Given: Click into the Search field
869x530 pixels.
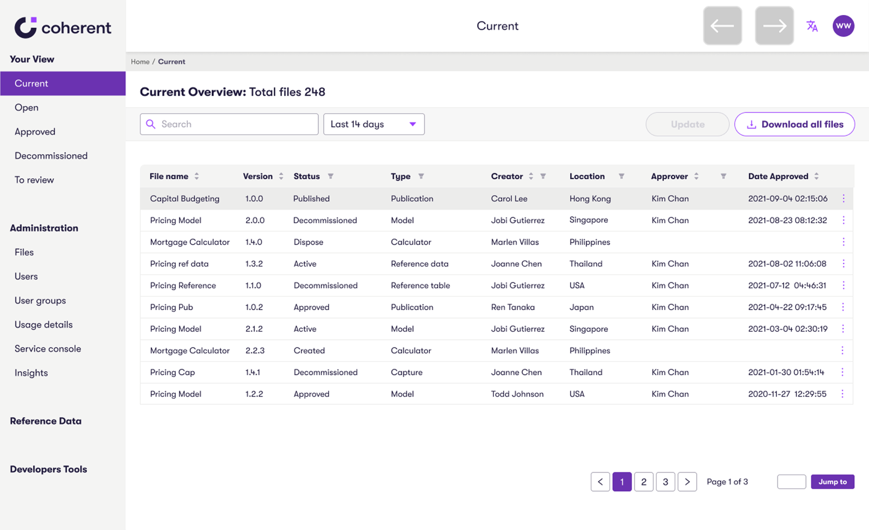Looking at the screenshot, I should pyautogui.click(x=229, y=124).
